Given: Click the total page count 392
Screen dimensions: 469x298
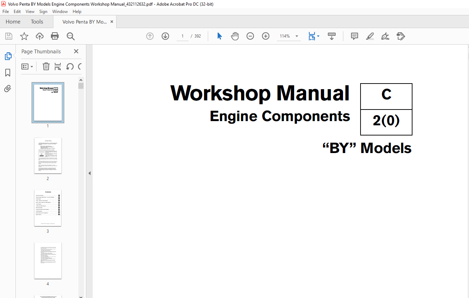Looking at the screenshot, I should click(198, 36).
